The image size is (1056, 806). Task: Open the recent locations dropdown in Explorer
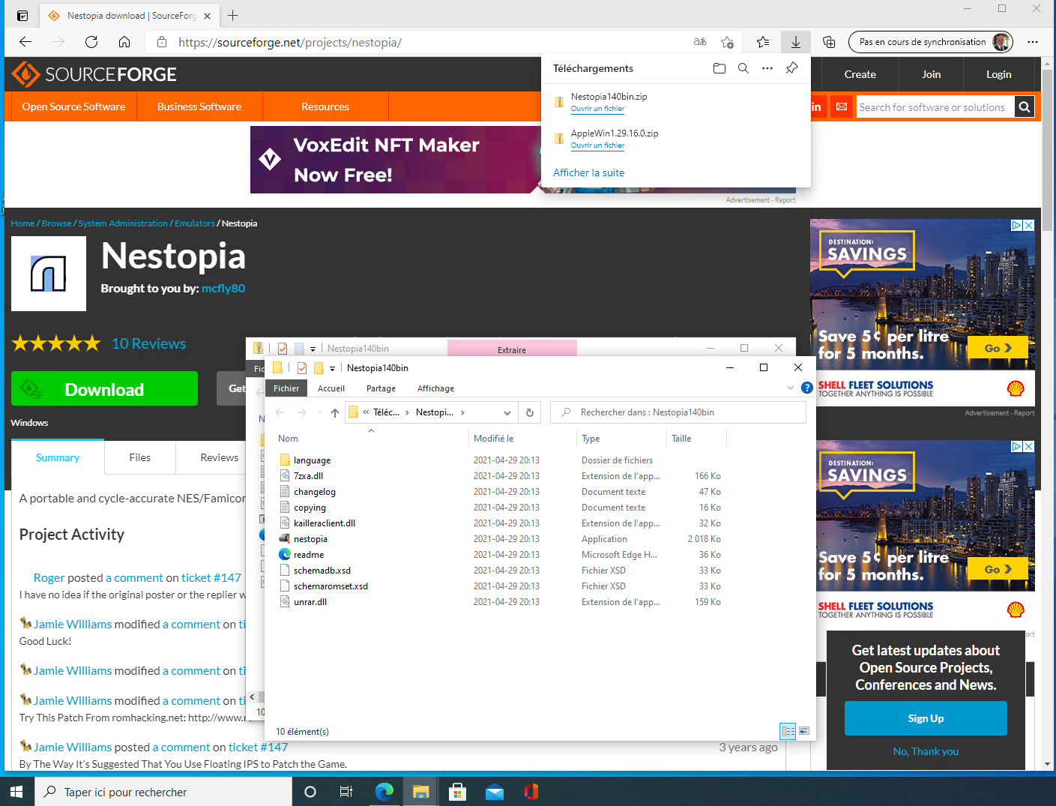[319, 412]
